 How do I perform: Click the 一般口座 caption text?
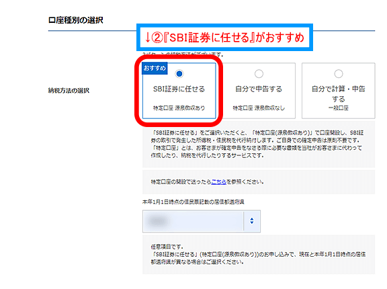point(339,108)
